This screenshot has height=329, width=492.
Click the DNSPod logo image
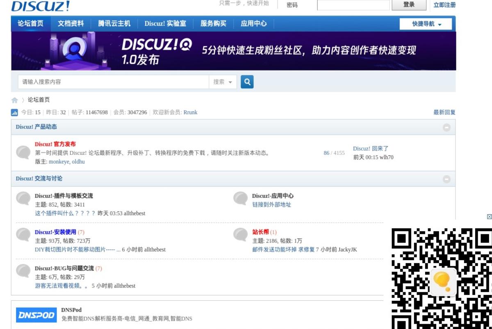click(x=36, y=315)
